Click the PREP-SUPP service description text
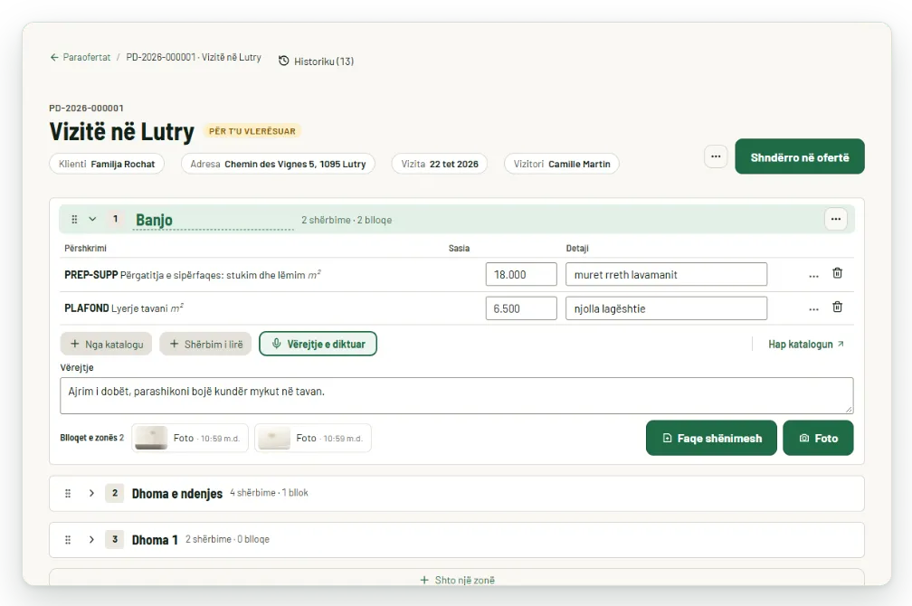Image resolution: width=912 pixels, height=606 pixels. point(193,274)
